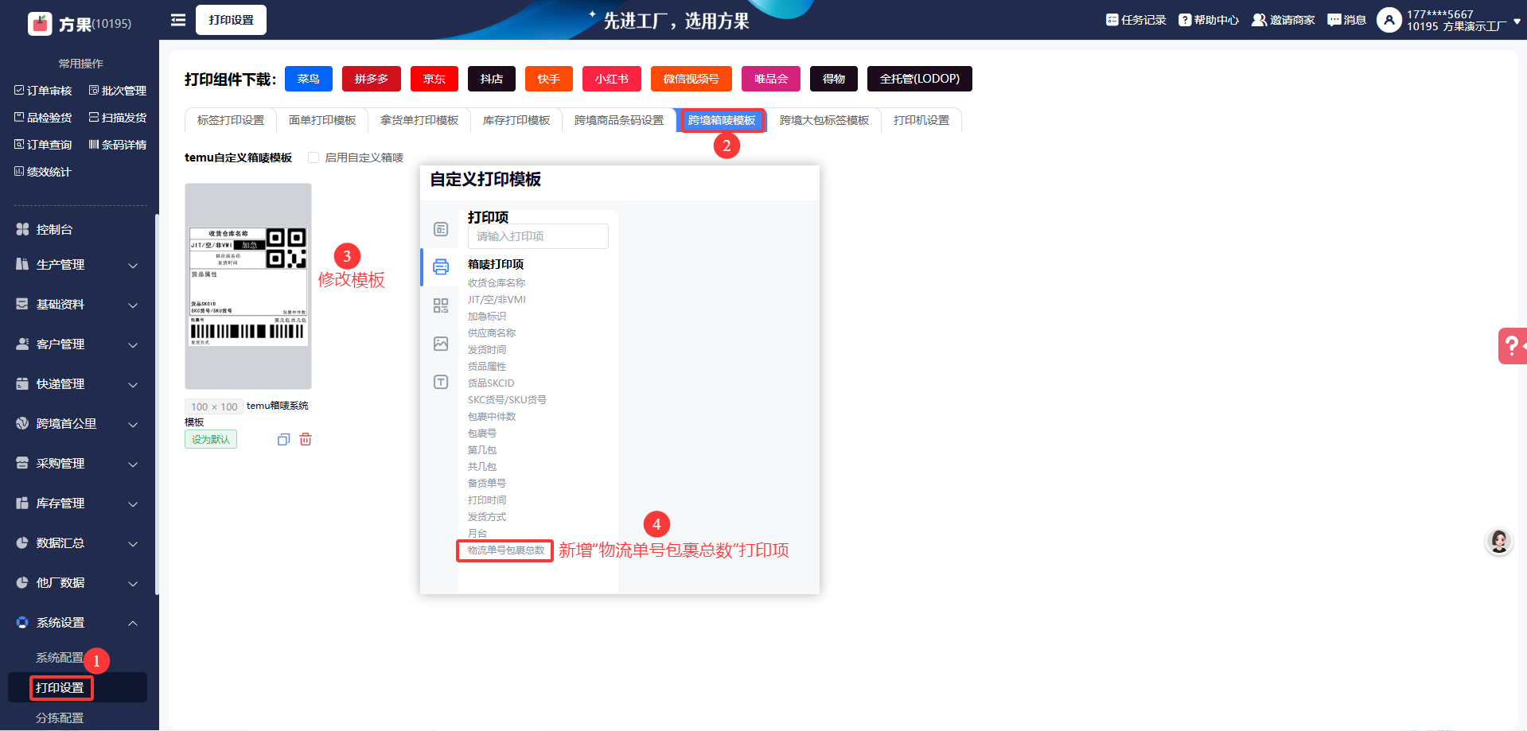The width and height of the screenshot is (1527, 731).
Task: Switch to 打印机设置 tab
Action: point(921,120)
